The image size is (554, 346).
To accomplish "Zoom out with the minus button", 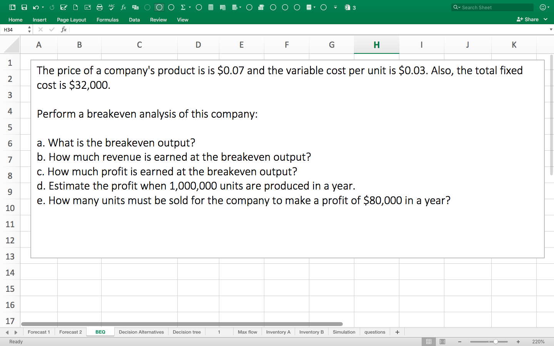I will 459,342.
